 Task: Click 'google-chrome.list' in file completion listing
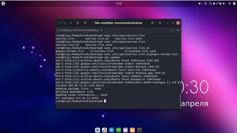coord(70,51)
